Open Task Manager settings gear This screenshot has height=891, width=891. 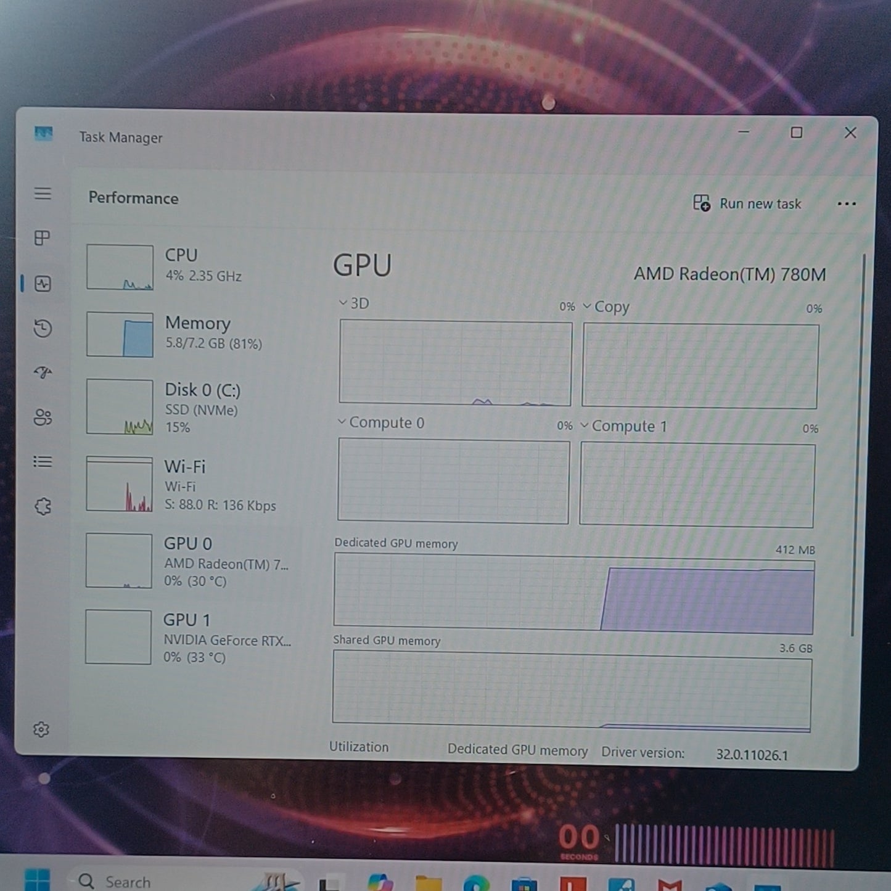41,729
